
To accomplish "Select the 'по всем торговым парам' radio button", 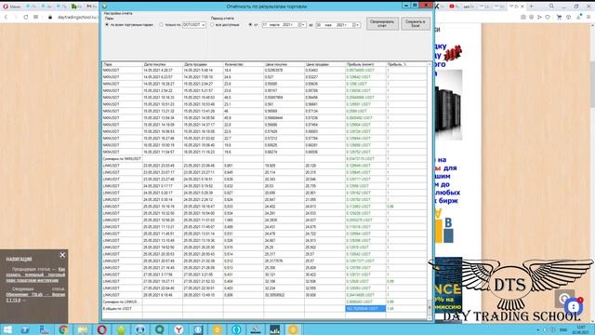I will [x=107, y=25].
